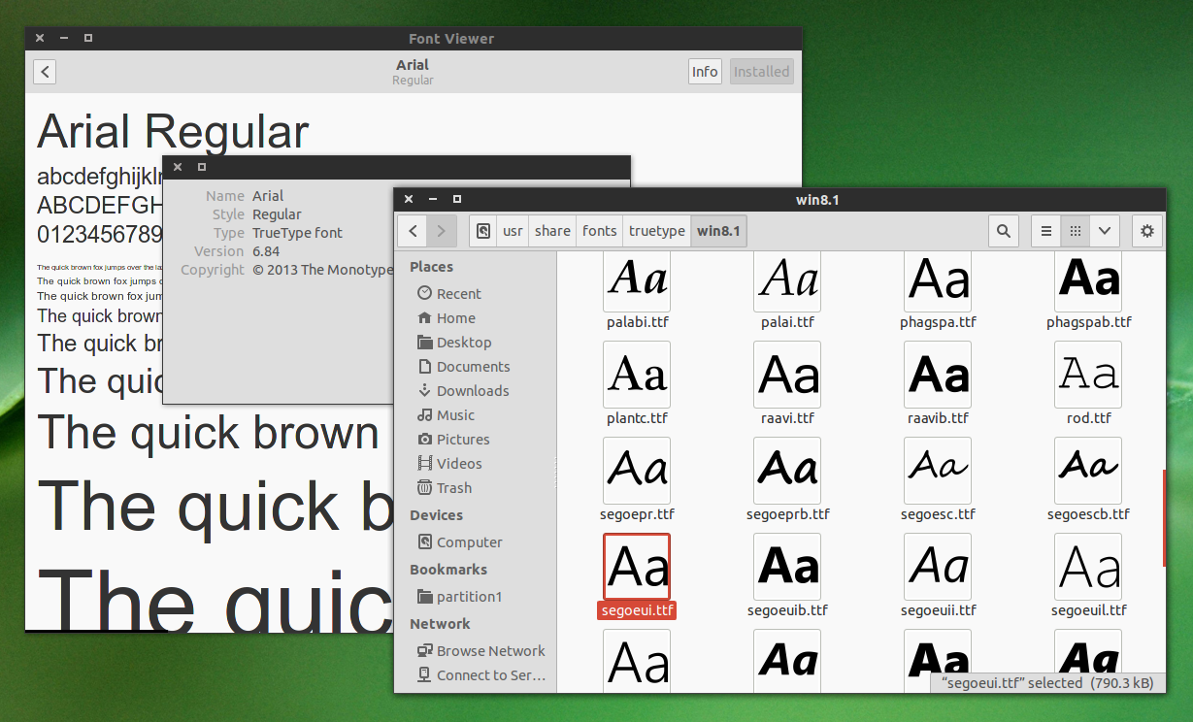Maximize the font info dialog
Viewport: 1193px width, 722px height.
pos(202,167)
